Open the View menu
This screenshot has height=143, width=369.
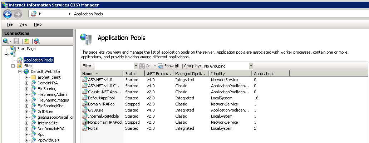[x=23, y=24]
